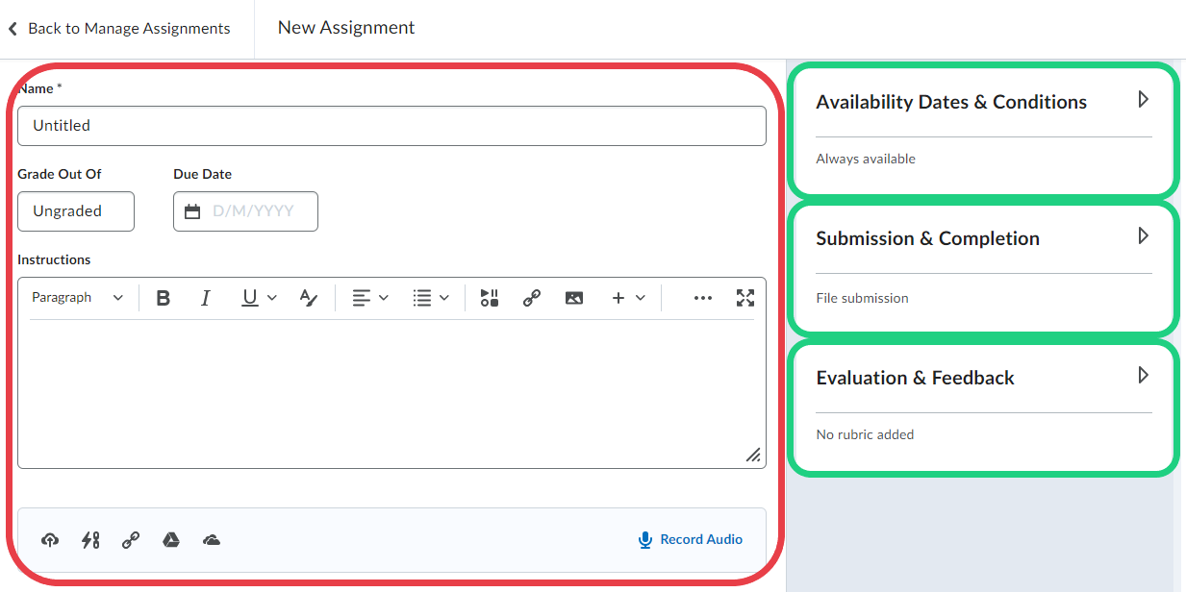Click the Ungraded grade button

(76, 211)
